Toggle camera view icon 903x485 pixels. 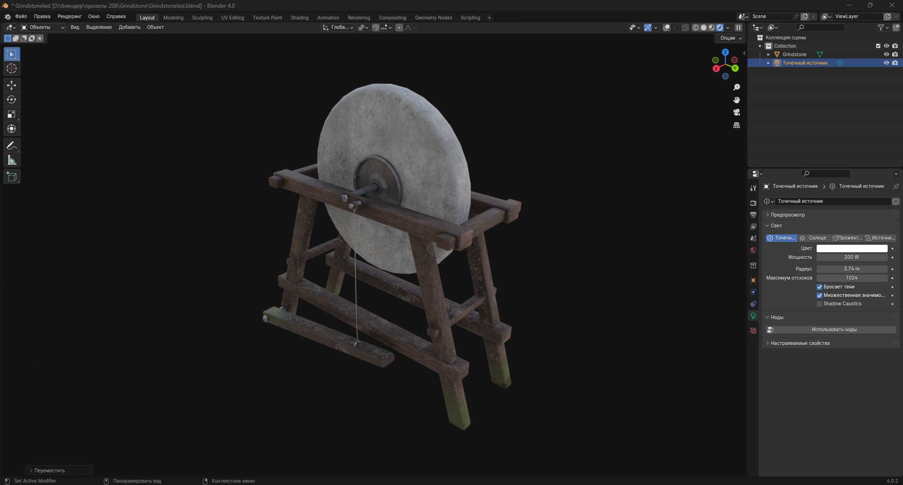[737, 112]
